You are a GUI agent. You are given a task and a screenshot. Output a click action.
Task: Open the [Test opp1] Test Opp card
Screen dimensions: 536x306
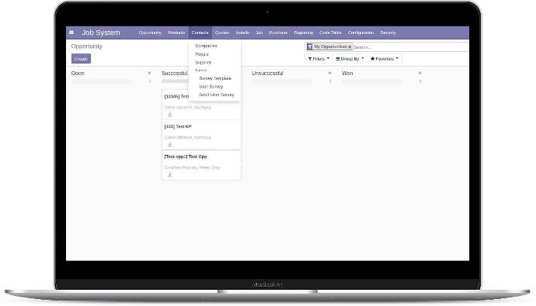pos(201,165)
